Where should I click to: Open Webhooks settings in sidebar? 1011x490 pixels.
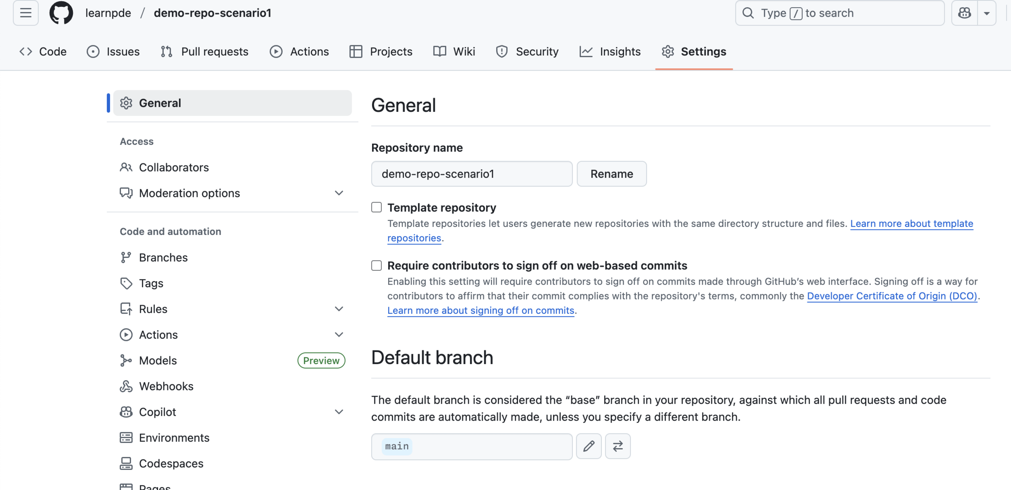[166, 386]
